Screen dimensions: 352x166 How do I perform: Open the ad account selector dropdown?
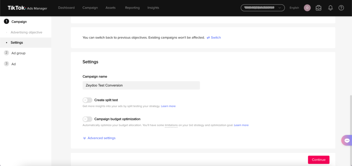[x=262, y=8]
